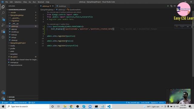The image size is (194, 109).
Task: Click the taskbar search box
Action: (x=28, y=106)
